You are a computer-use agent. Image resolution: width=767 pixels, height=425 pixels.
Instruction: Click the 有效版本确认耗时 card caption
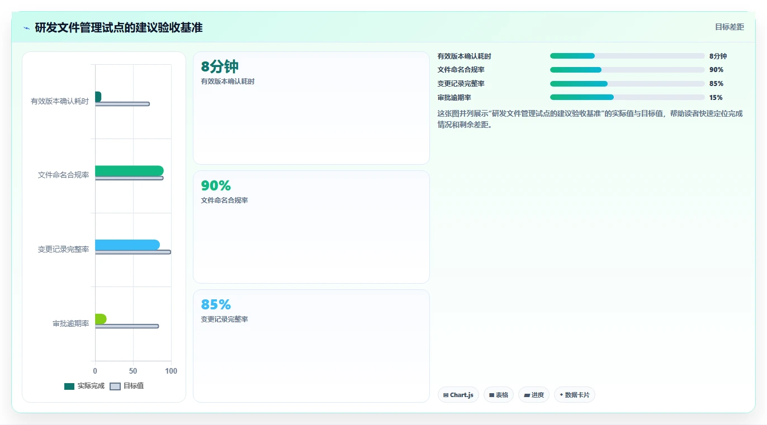click(228, 82)
